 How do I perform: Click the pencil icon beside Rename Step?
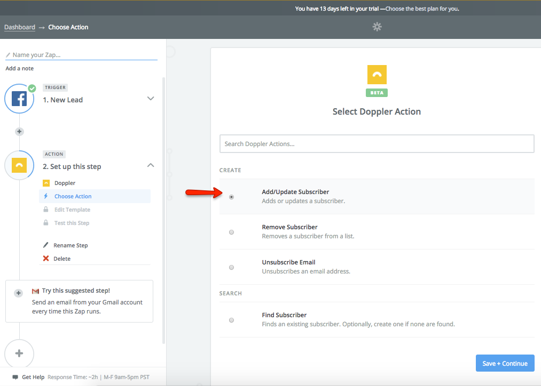(45, 245)
